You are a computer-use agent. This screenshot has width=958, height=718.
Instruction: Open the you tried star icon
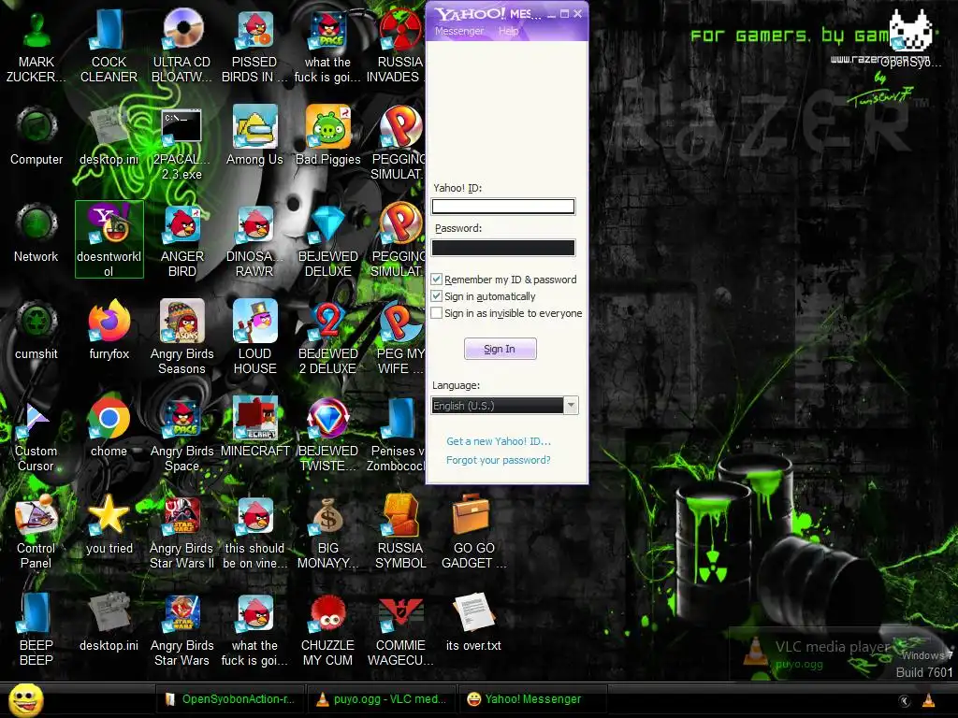pos(109,516)
